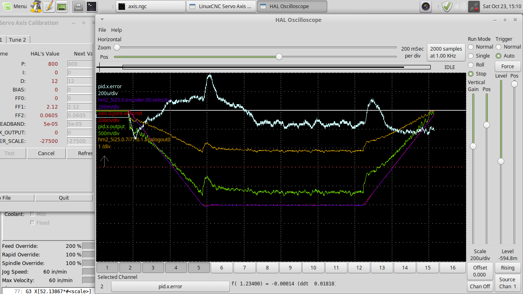Toggle the Flood coolant checkbox
523x294 pixels.
point(32,223)
